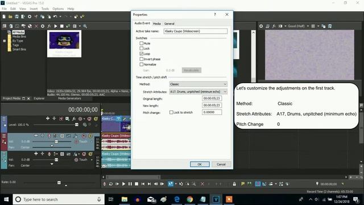Click the Save project icon in main toolbar

click(16, 17)
